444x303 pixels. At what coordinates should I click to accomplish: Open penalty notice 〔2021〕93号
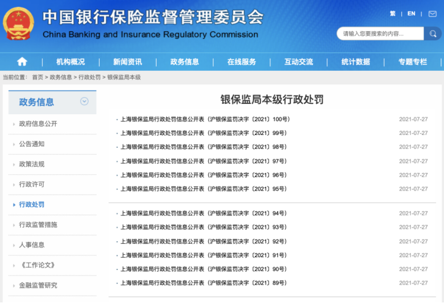pos(204,227)
